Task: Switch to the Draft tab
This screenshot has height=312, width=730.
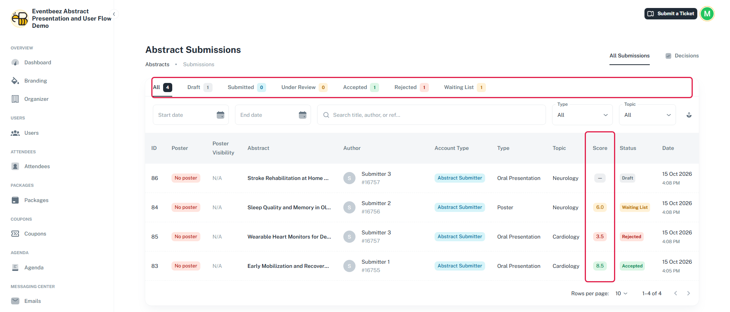Action: tap(200, 88)
